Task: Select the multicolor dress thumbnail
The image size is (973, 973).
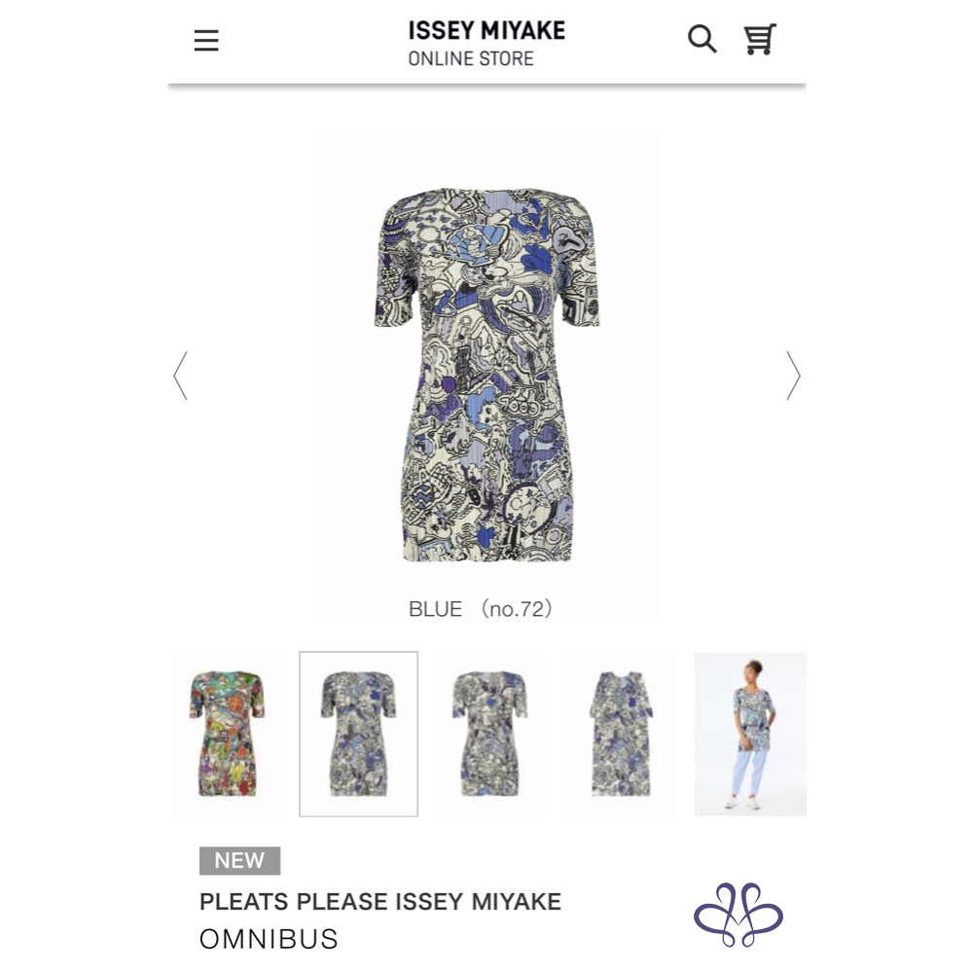Action: [227, 734]
